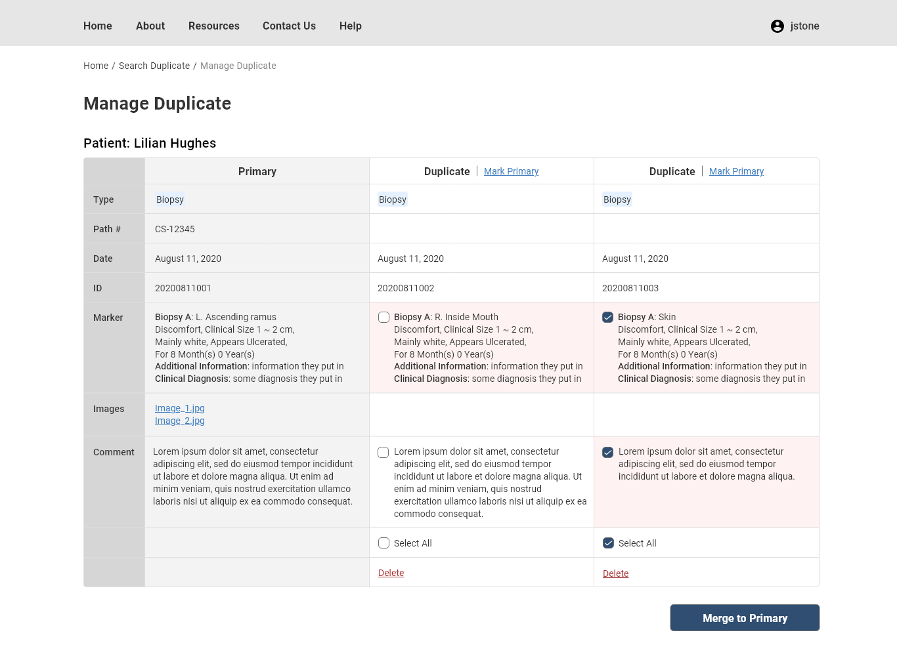Viewport: 897px width, 662px height.
Task: Mark the second Duplicate as Primary
Action: 736,171
